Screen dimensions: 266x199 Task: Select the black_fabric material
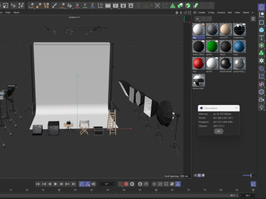pyautogui.click(x=198, y=48)
